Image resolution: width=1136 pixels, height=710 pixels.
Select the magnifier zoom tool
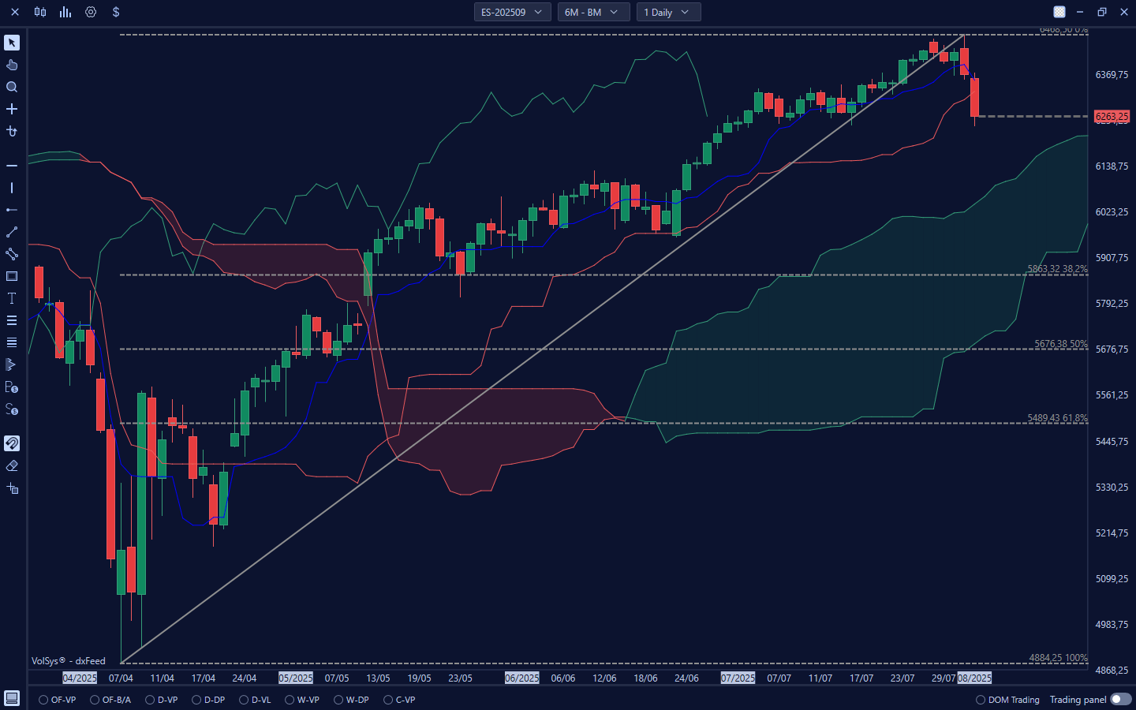click(12, 87)
